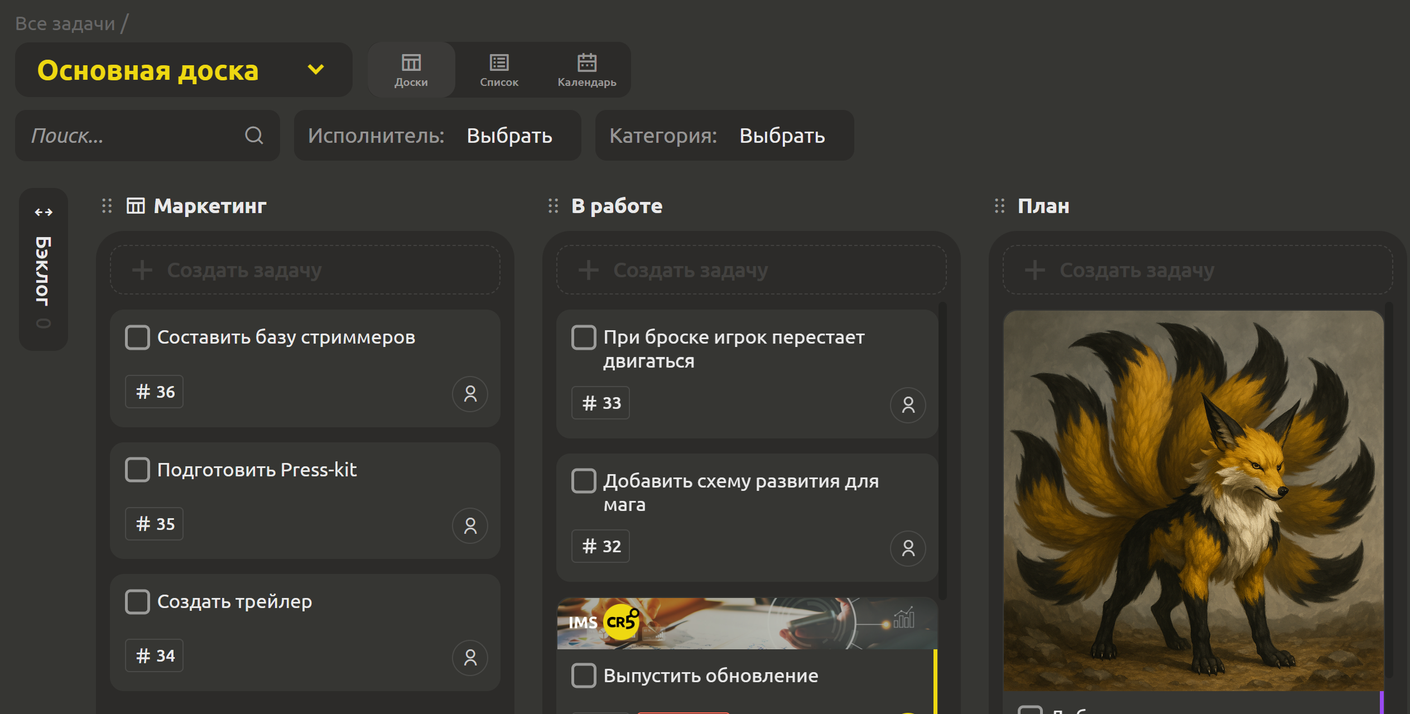This screenshot has width=1410, height=714.
Task: Grab the В работе column drag handle
Action: [x=553, y=206]
